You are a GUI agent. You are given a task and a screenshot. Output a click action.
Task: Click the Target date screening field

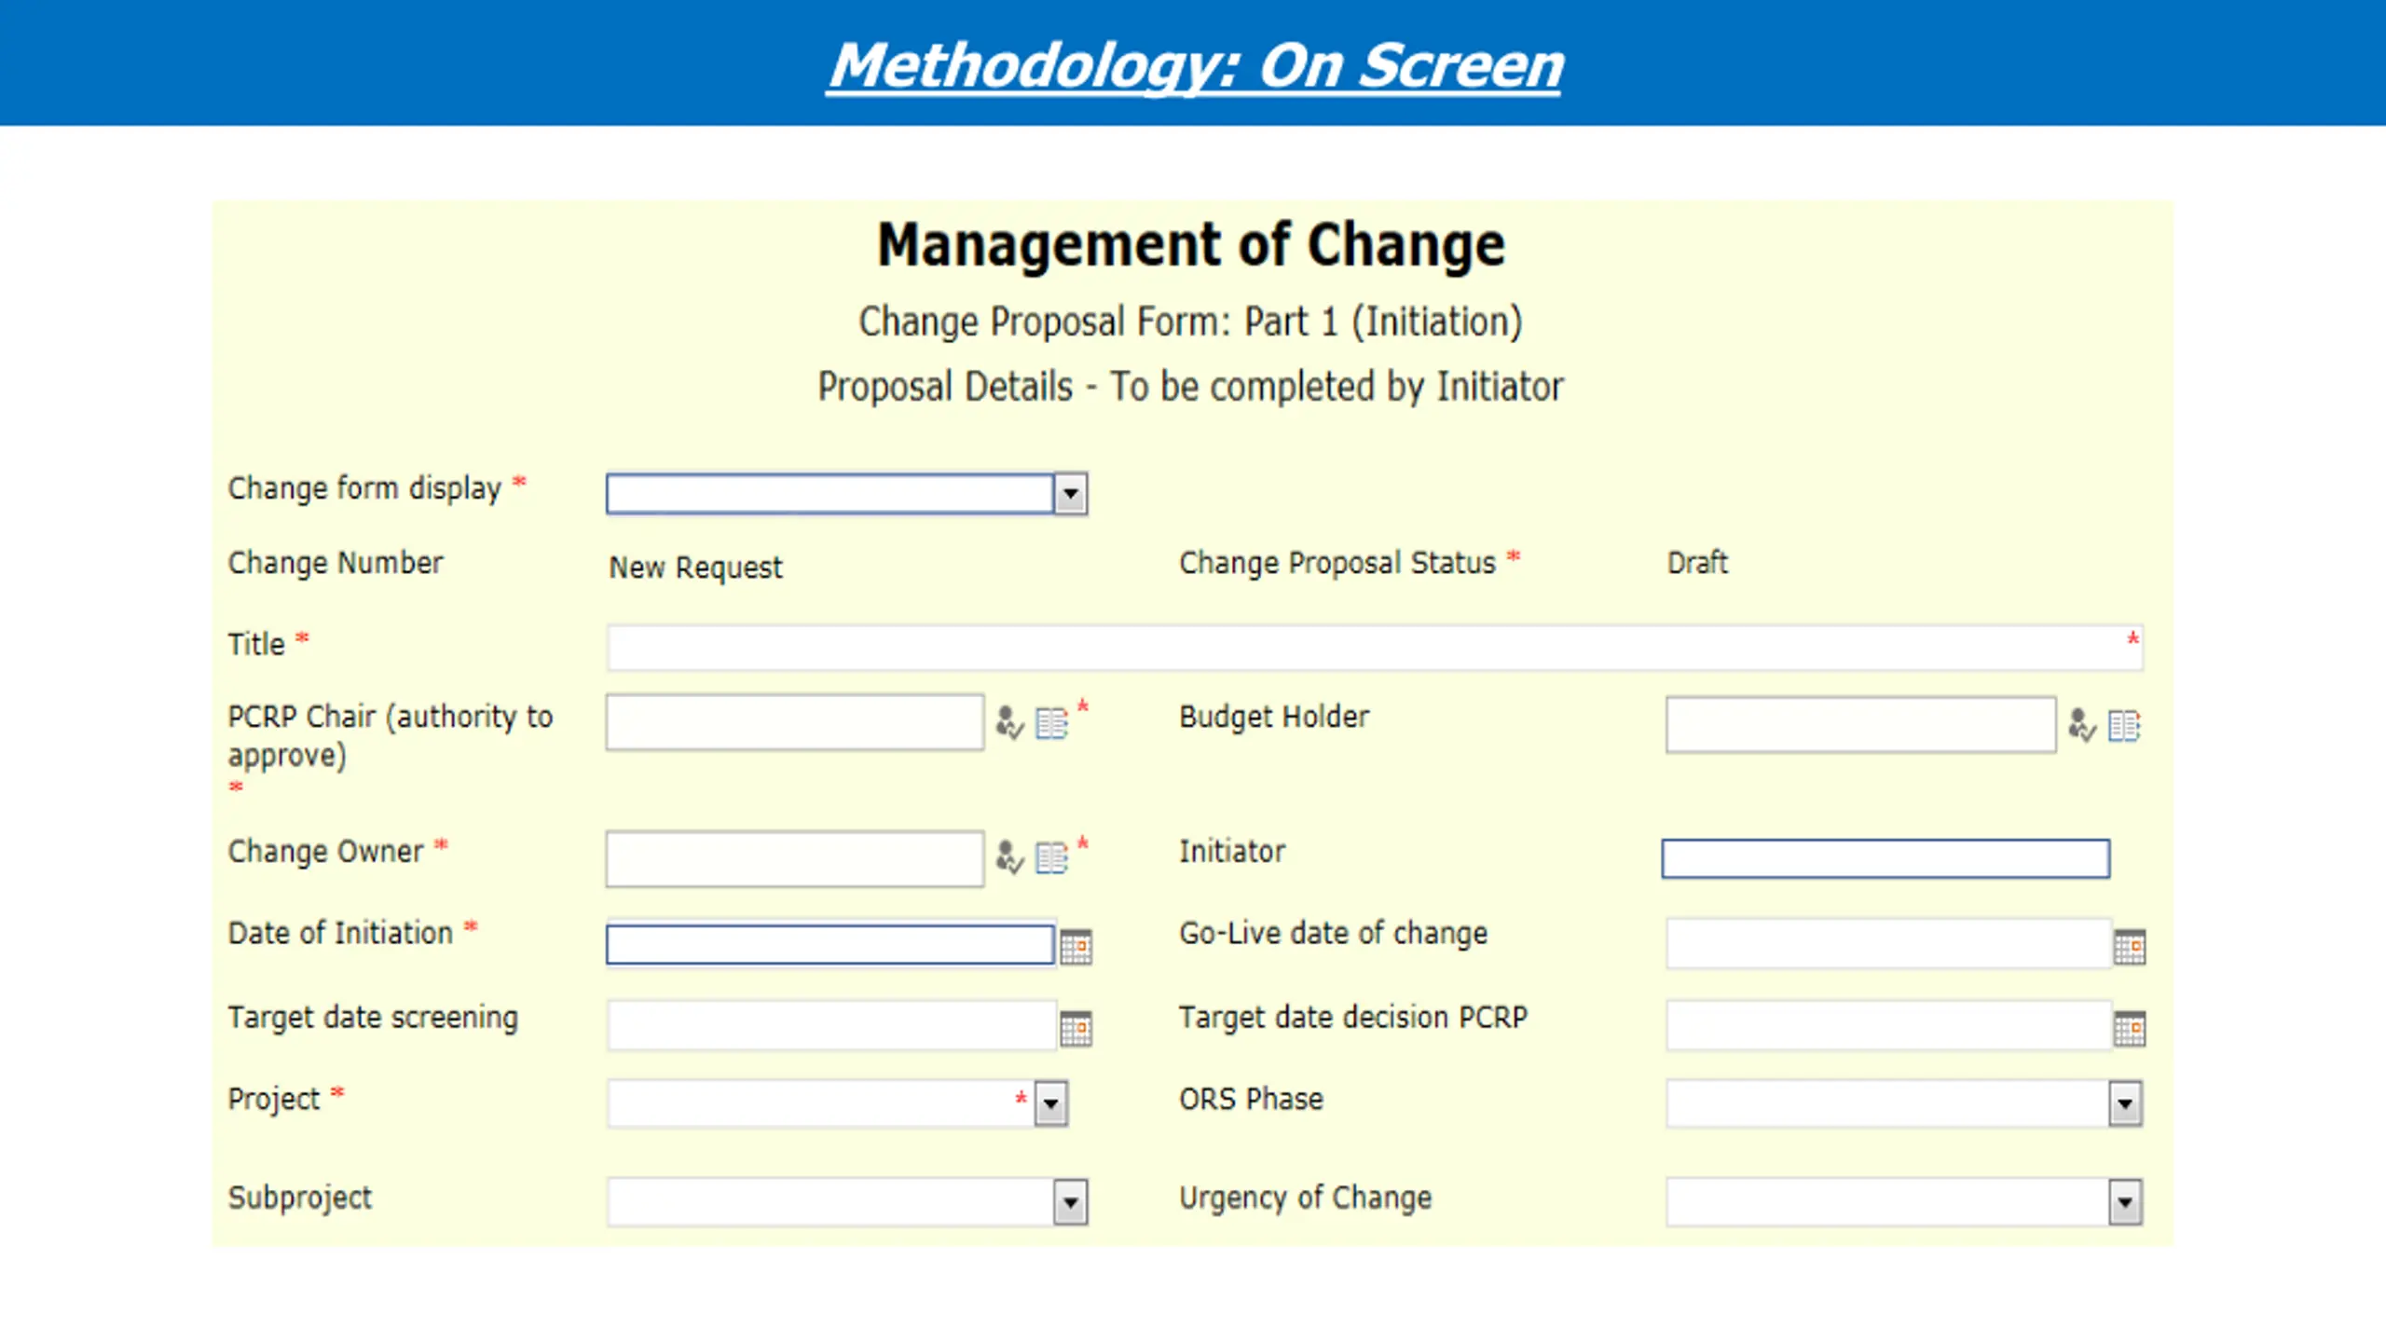[831, 1026]
